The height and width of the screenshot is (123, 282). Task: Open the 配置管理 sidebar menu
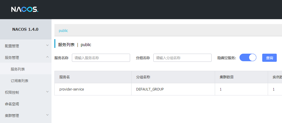click(26, 46)
